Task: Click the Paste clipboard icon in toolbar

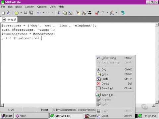Action: [70, 13]
